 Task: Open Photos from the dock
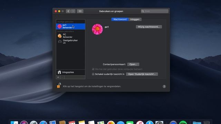click(111, 123)
